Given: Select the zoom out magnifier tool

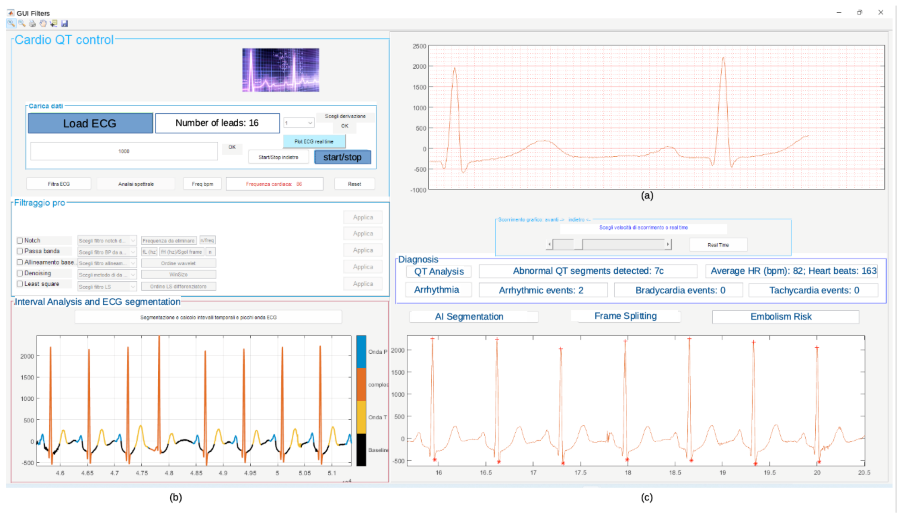Looking at the screenshot, I should [x=22, y=24].
